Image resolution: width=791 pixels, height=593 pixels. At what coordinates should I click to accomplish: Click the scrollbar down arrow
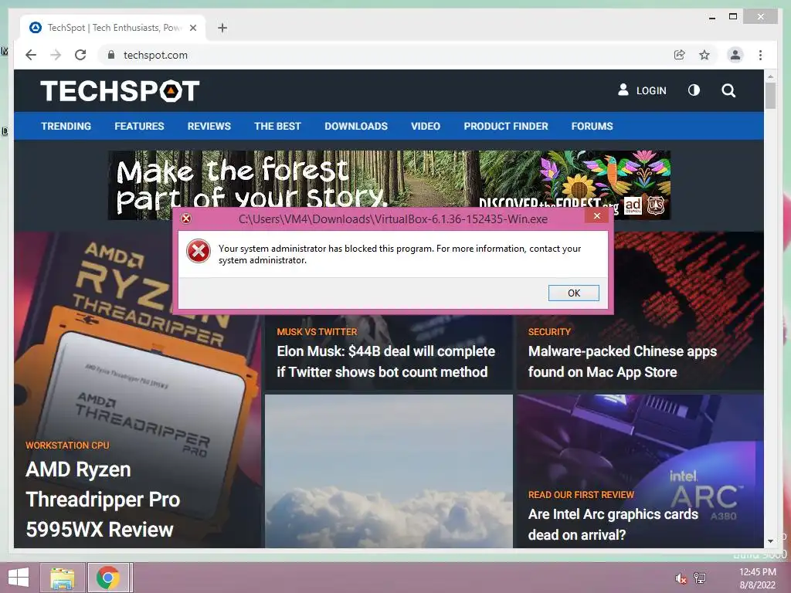[x=770, y=541]
